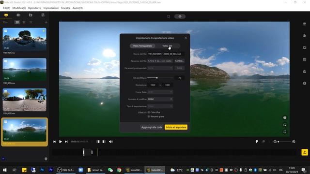Adjust the Bitrate slider
The width and height of the screenshot is (310, 174).
click(160, 78)
